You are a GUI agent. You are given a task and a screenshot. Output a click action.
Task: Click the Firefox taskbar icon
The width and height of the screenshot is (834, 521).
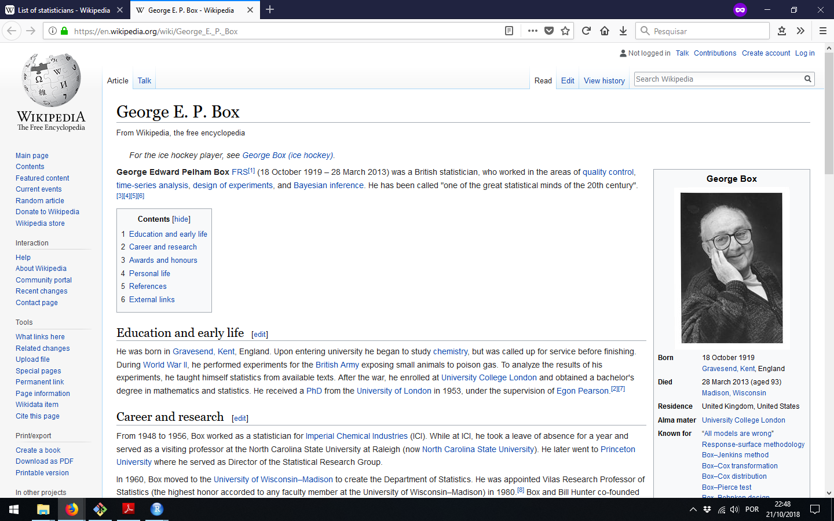[72, 509]
